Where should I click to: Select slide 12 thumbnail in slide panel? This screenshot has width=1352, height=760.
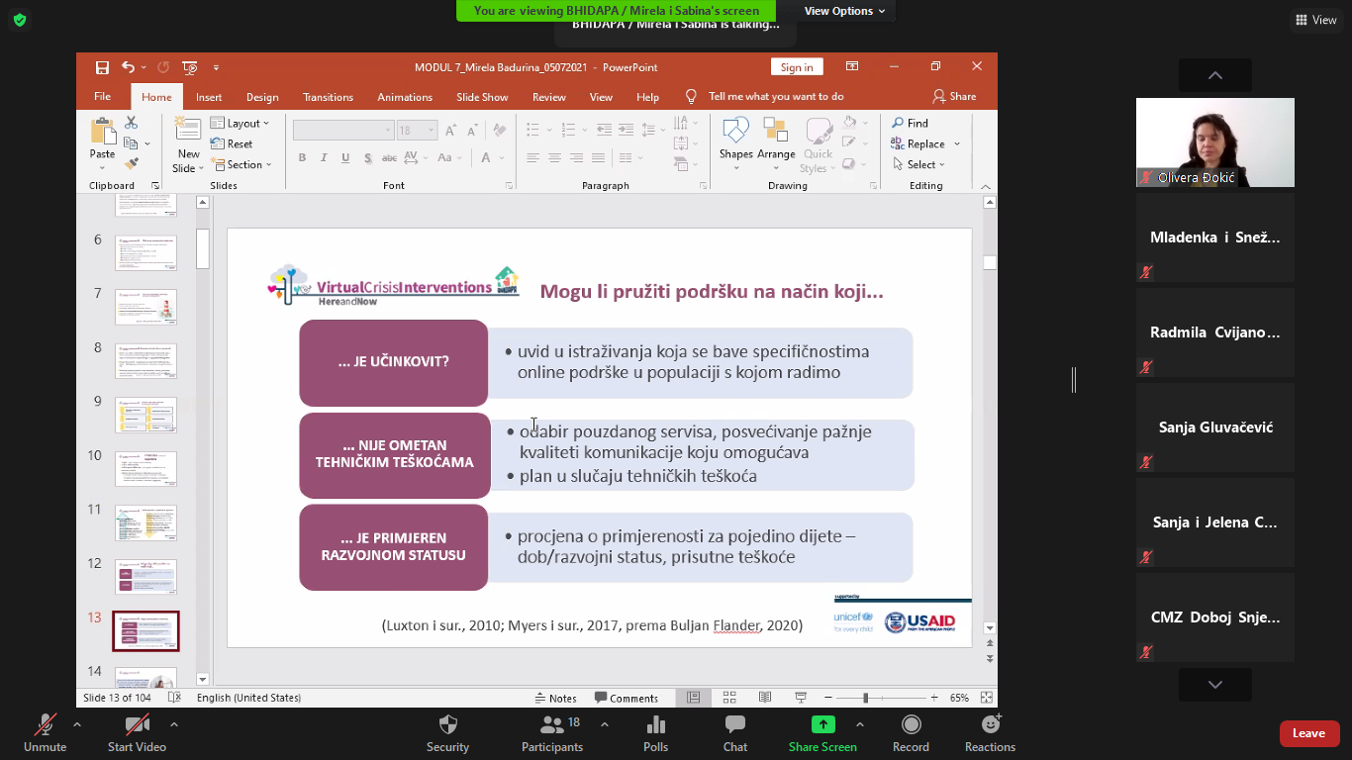146,575
